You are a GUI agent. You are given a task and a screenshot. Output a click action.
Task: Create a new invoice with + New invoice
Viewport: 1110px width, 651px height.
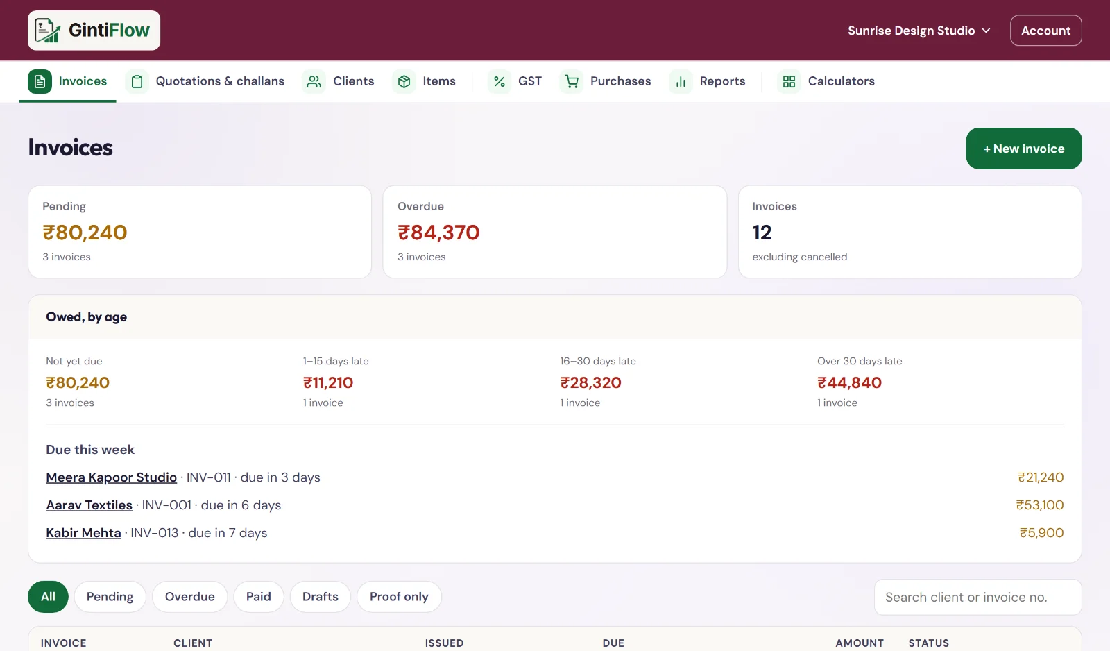click(x=1023, y=149)
